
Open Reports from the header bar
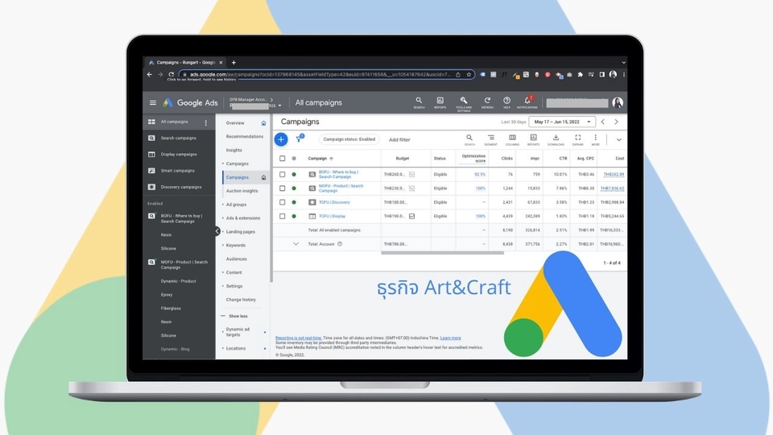[440, 102]
